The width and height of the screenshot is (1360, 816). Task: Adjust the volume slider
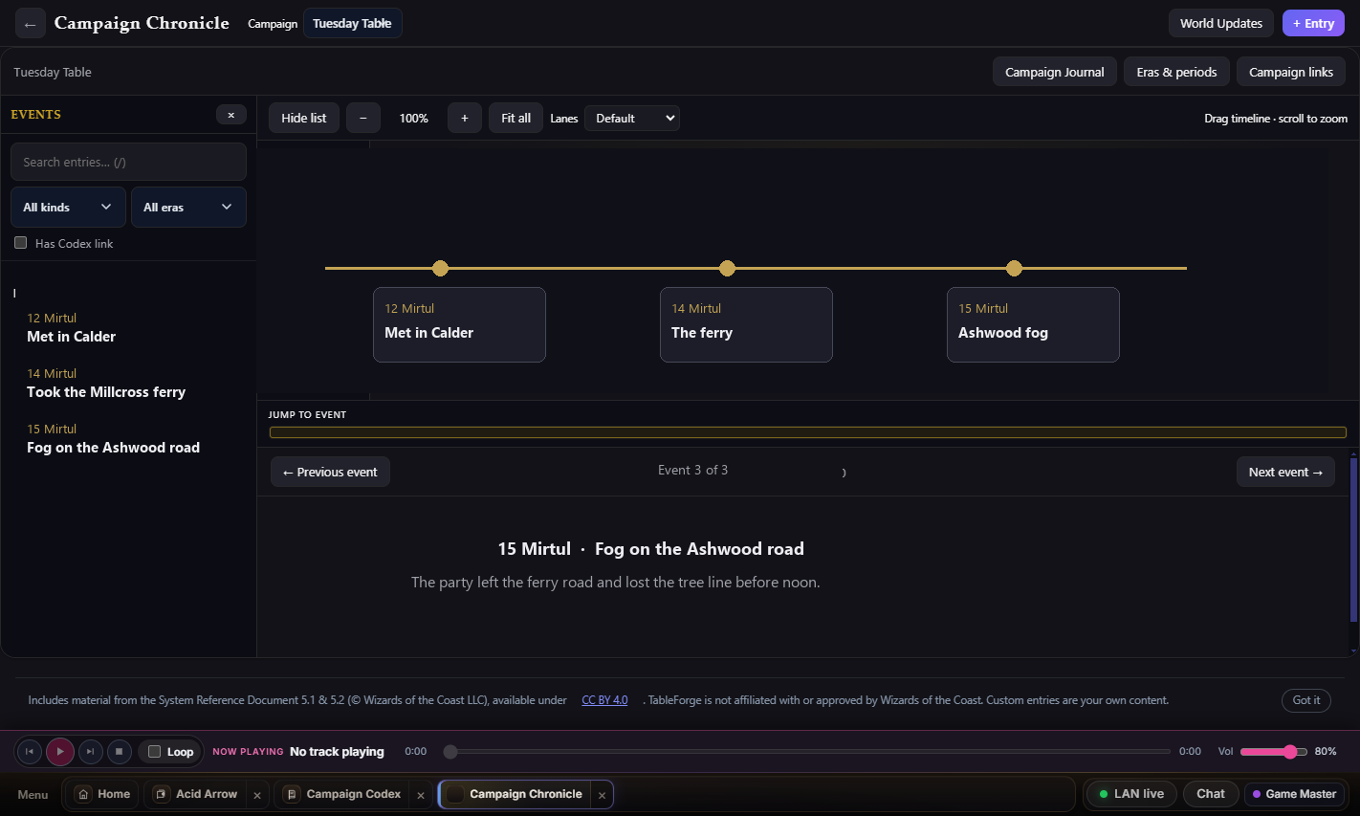point(1274,752)
